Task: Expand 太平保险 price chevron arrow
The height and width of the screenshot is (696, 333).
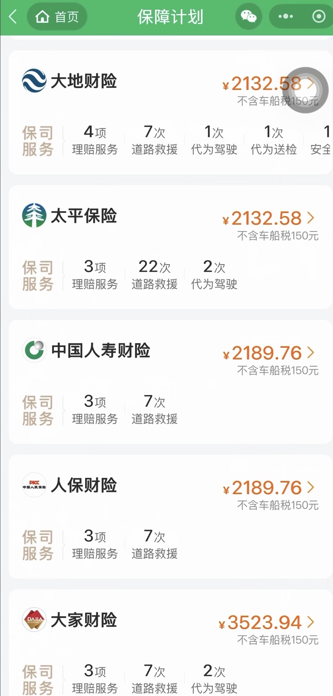Action: (311, 218)
